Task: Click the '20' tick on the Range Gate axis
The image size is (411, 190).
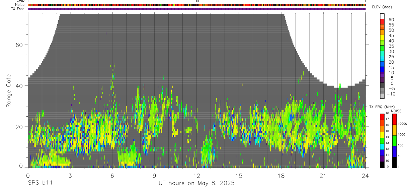Action: point(19,127)
